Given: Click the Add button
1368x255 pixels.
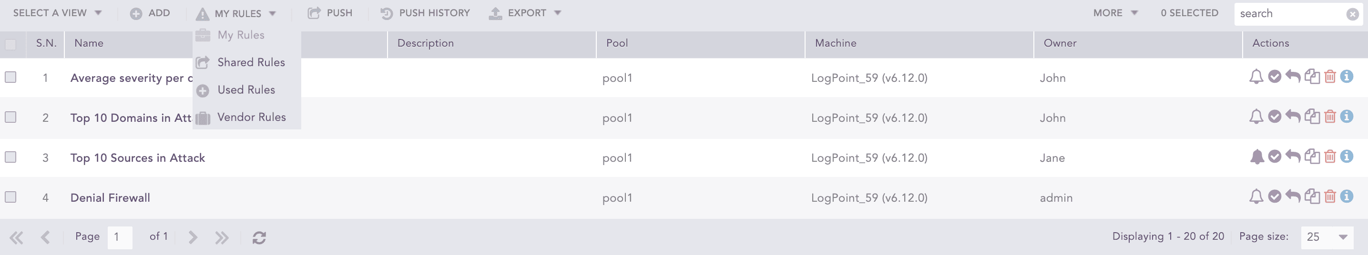Looking at the screenshot, I should (150, 13).
